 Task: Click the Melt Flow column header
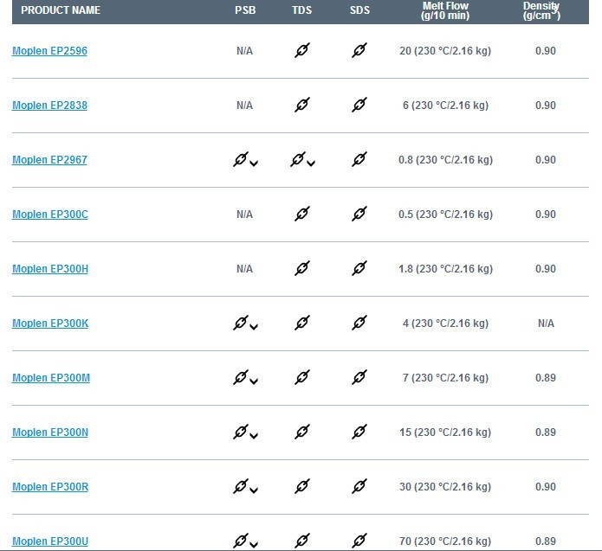coord(445,10)
